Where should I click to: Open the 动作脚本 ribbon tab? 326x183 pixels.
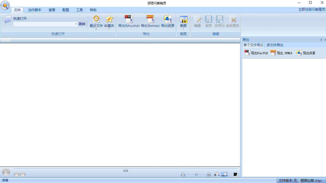point(35,10)
